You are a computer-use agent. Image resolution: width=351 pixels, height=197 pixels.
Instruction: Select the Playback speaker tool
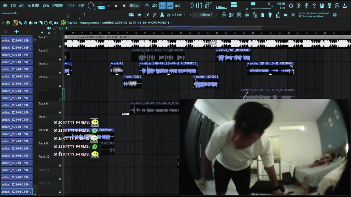point(56,23)
